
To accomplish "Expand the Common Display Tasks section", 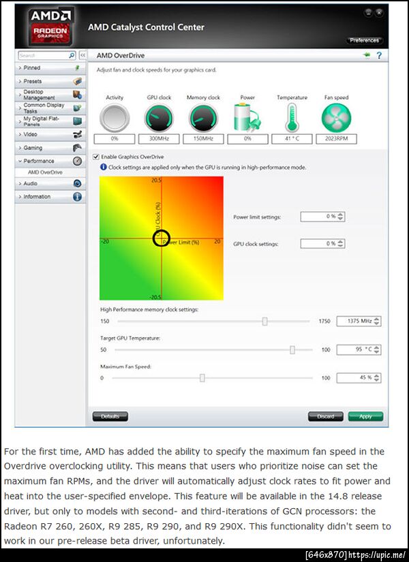I will [50, 108].
